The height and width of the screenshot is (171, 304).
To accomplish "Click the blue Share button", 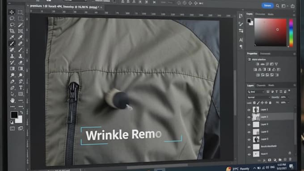I will click(267, 5).
